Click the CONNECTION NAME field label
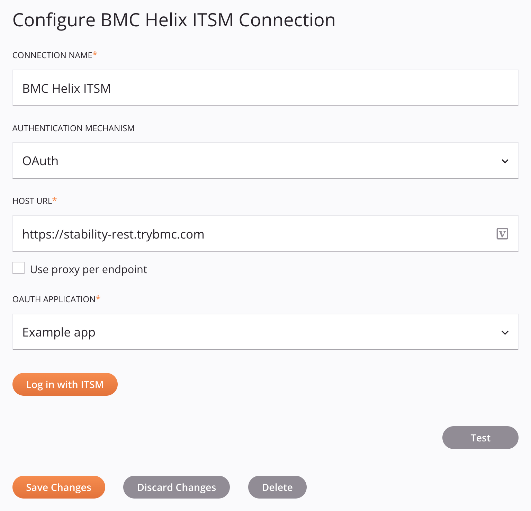 pos(52,55)
